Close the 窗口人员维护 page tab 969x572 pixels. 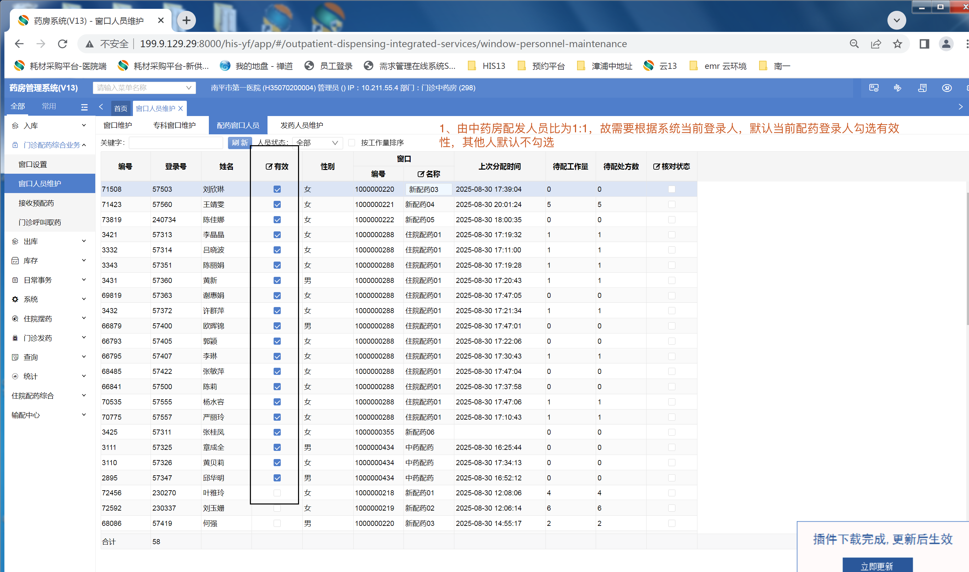point(181,109)
